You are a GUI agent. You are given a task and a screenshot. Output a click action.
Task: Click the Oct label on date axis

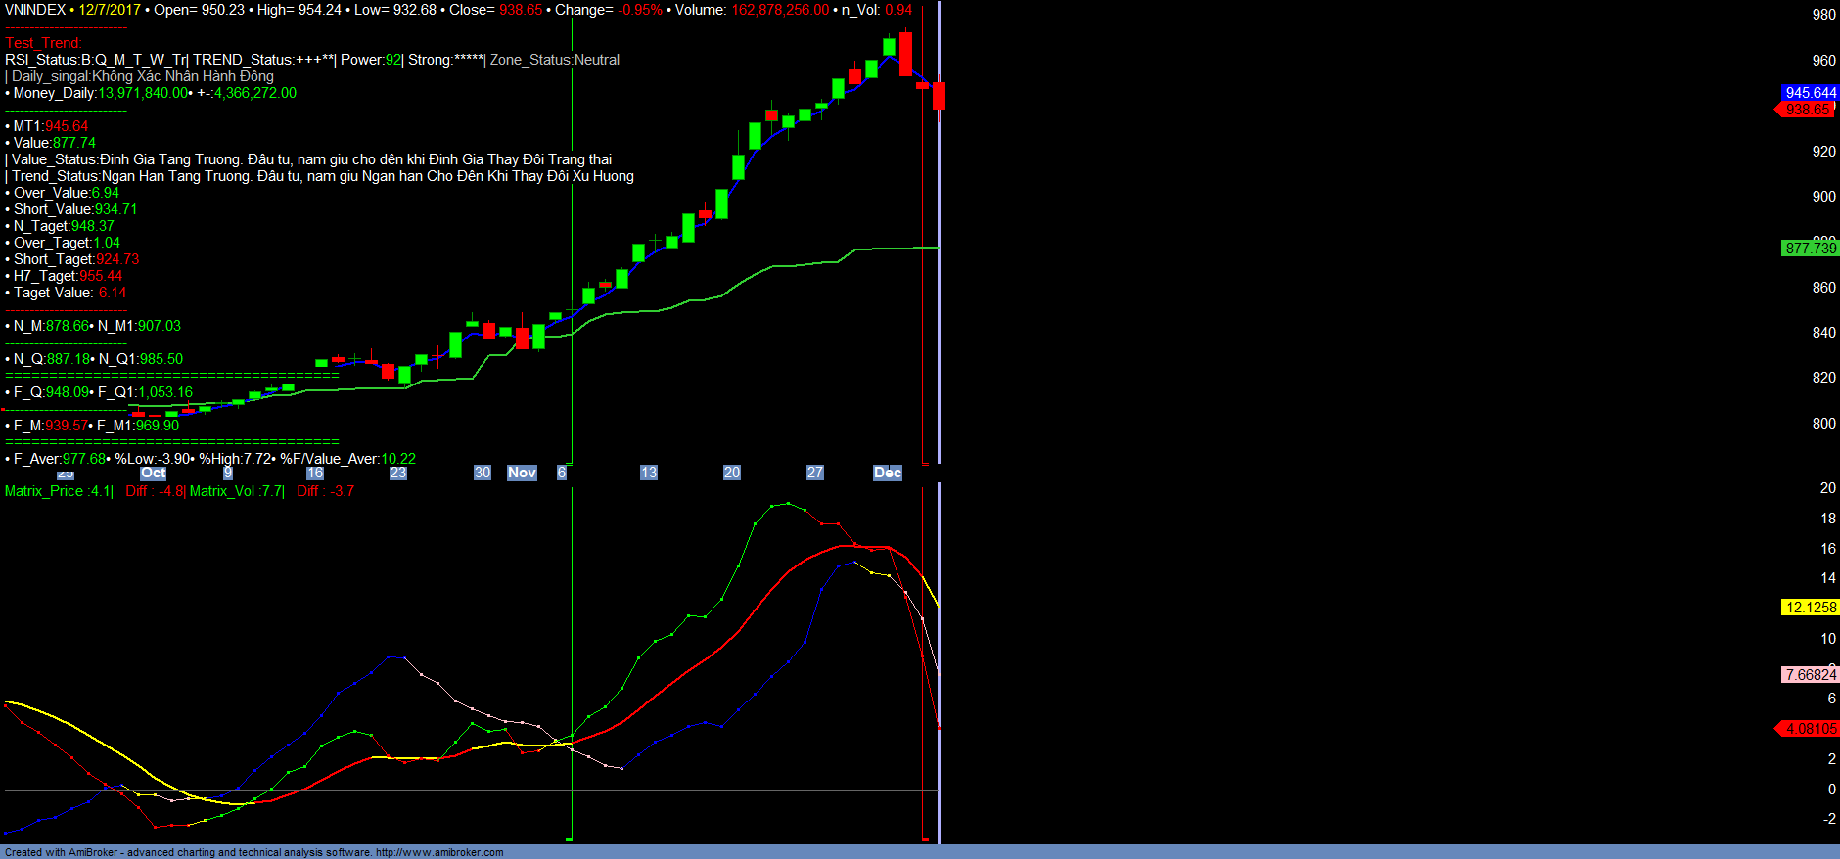click(153, 473)
